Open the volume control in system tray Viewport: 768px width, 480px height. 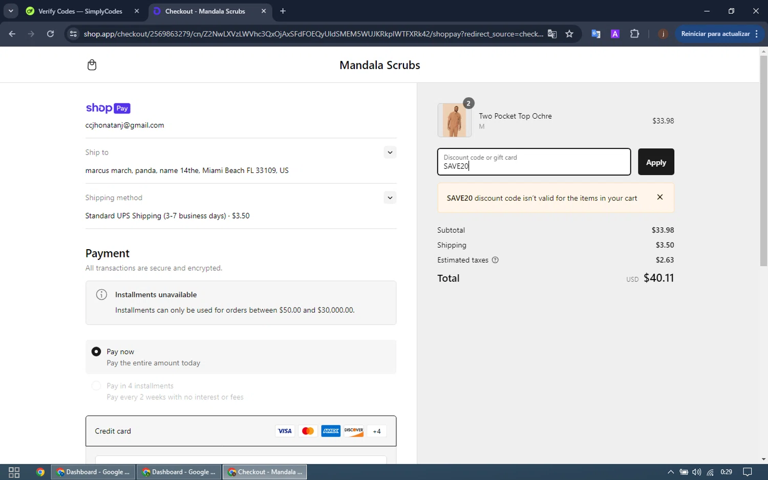(697, 472)
